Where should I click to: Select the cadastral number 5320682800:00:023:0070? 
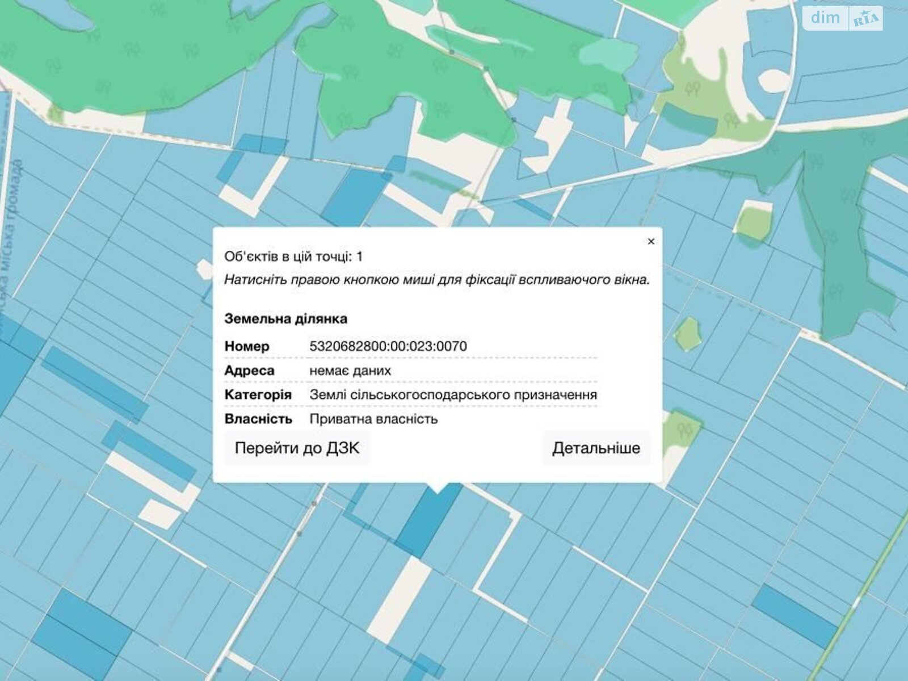pyautogui.click(x=388, y=346)
